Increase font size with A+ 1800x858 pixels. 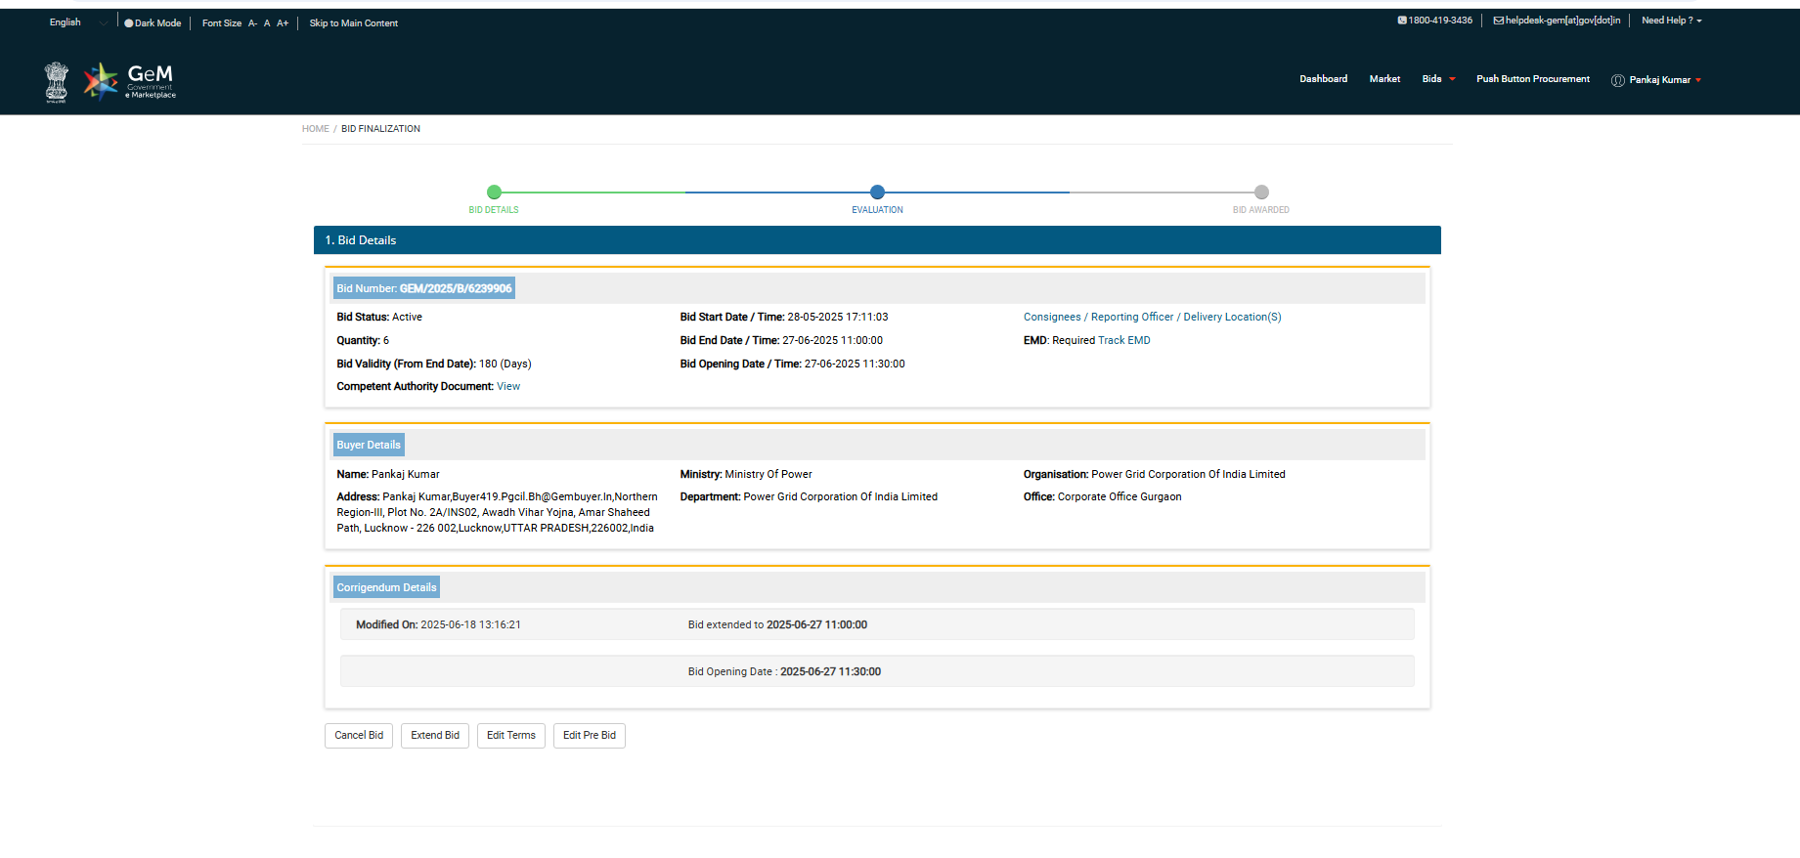pos(283,23)
